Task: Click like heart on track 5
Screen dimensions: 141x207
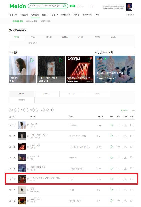Action: (97, 169)
